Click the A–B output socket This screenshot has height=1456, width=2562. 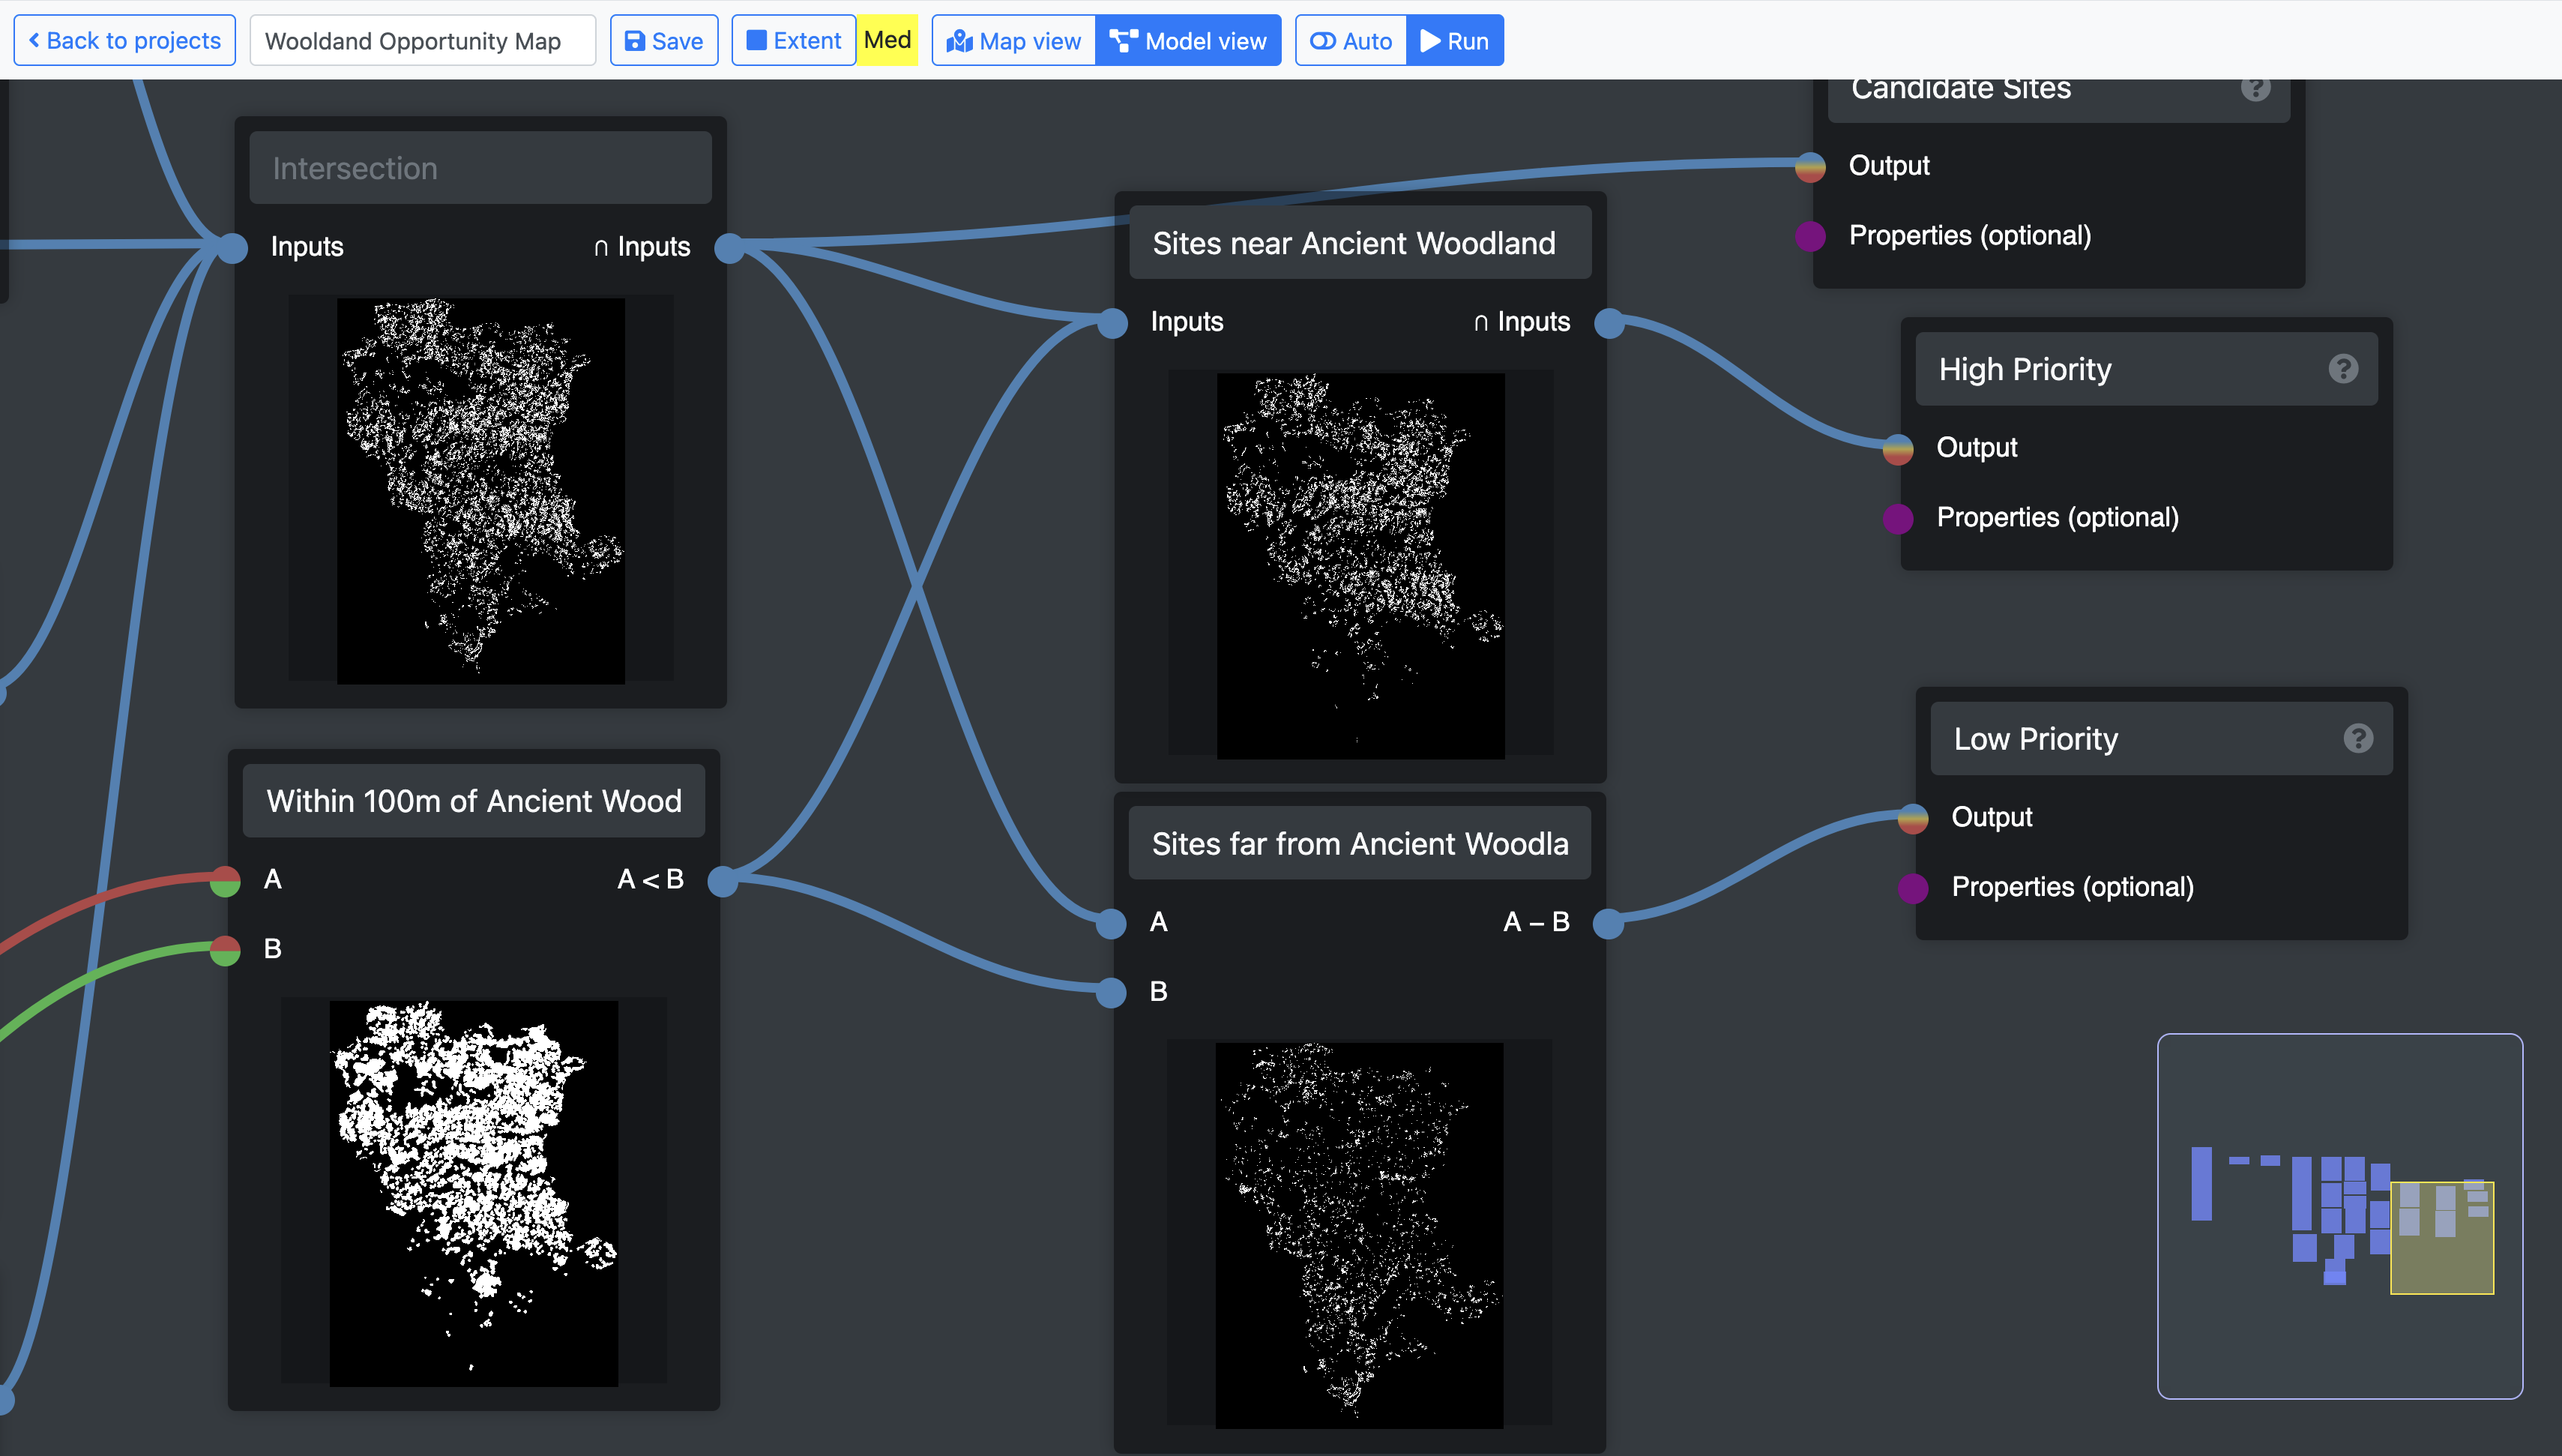pos(1607,922)
